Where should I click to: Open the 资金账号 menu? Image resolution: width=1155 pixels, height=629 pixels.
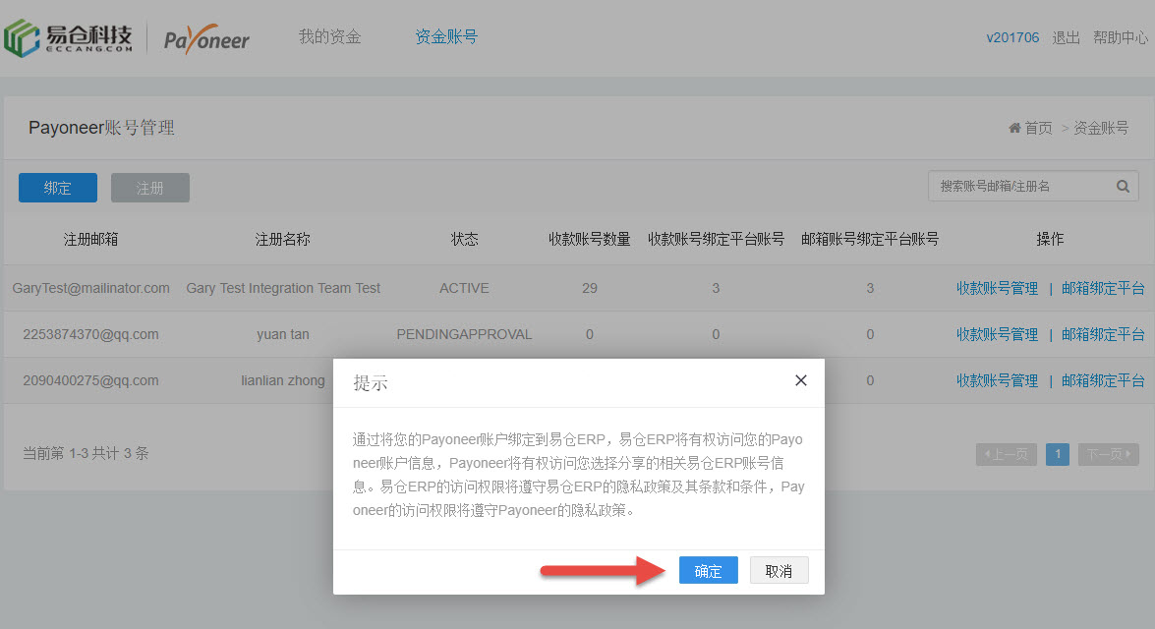tap(445, 36)
